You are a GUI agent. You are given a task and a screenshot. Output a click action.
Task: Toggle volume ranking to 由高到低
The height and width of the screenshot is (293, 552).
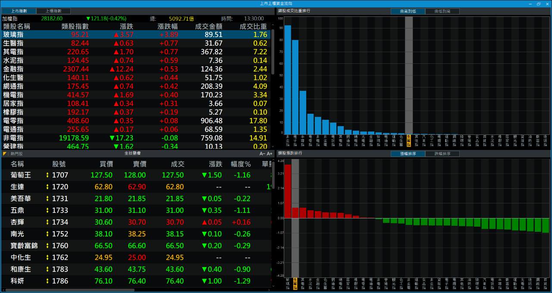coord(408,11)
